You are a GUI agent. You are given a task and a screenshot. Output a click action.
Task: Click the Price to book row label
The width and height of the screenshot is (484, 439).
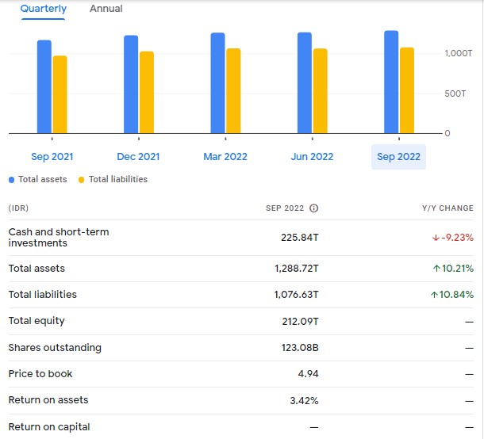click(x=40, y=374)
